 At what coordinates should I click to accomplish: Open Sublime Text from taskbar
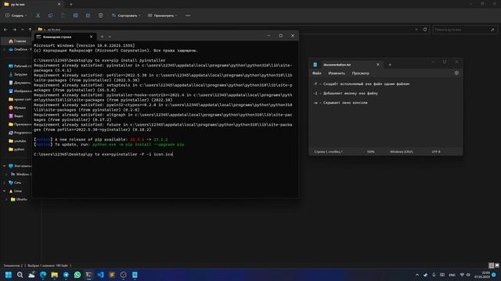click(x=112, y=275)
